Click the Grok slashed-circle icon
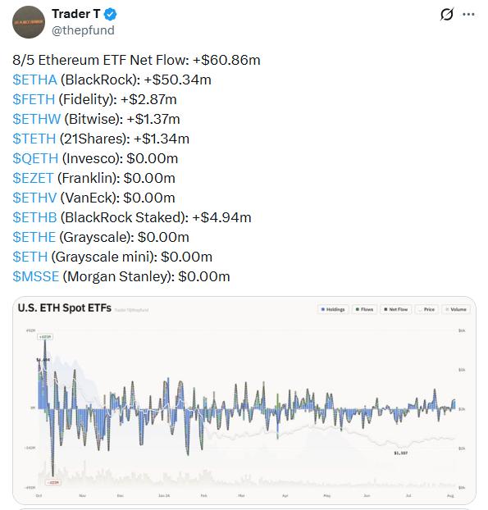 pos(447,14)
